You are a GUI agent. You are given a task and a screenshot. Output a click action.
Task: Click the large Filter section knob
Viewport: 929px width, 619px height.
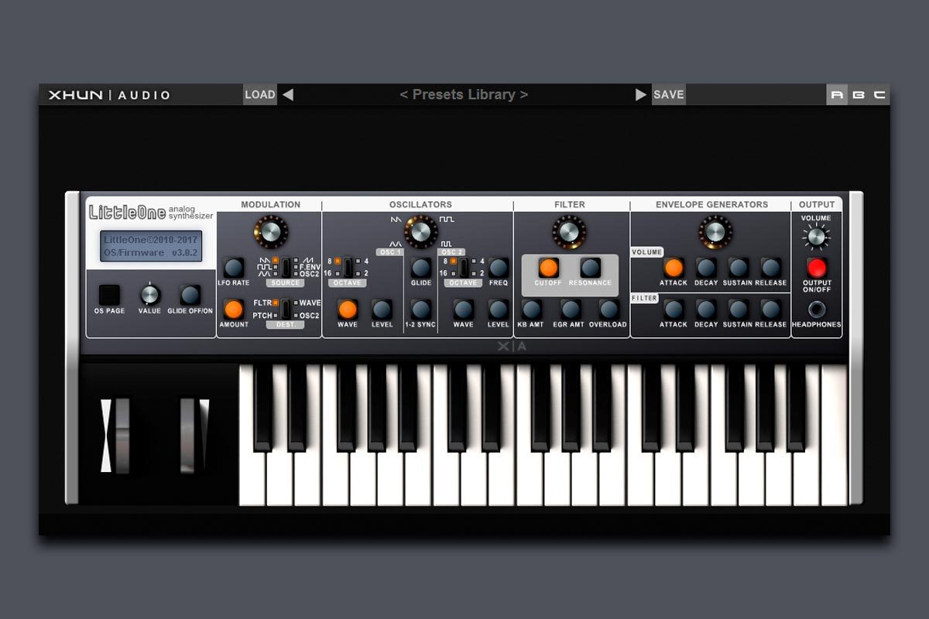pos(569,231)
